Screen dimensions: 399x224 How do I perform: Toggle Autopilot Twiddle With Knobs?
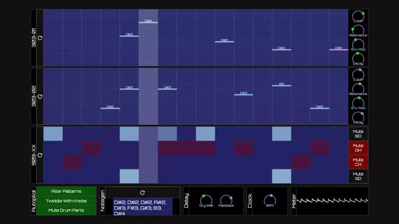[x=66, y=201]
